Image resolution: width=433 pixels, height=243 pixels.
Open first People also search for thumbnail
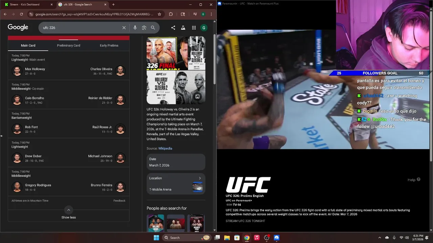156,223
